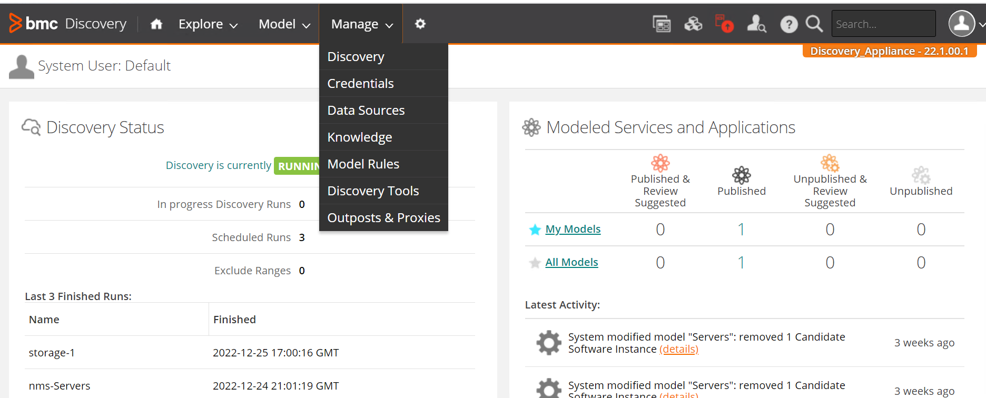This screenshot has width=986, height=398.
Task: Choose Outposts & Proxies menu item
Action: point(383,218)
